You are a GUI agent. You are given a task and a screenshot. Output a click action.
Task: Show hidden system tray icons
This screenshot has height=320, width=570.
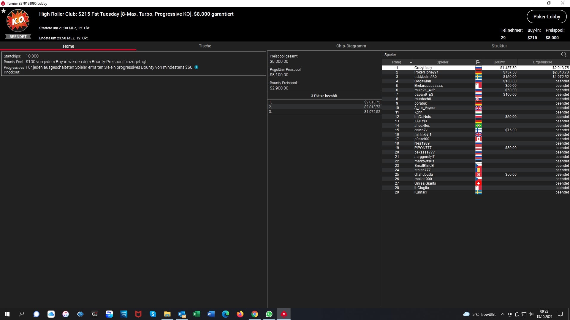point(502,314)
